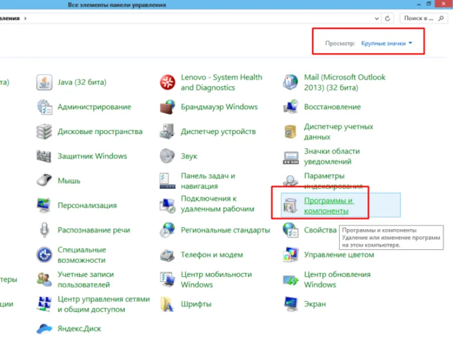The height and width of the screenshot is (343, 453).
Task: Click the Администрирование gears icon
Action: point(44,107)
